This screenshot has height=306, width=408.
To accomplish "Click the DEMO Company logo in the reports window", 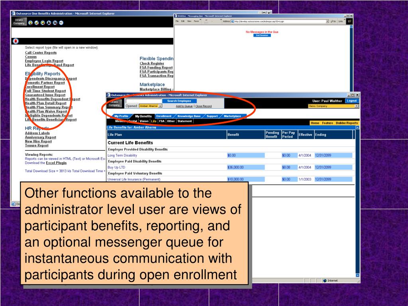I will 19,22.
